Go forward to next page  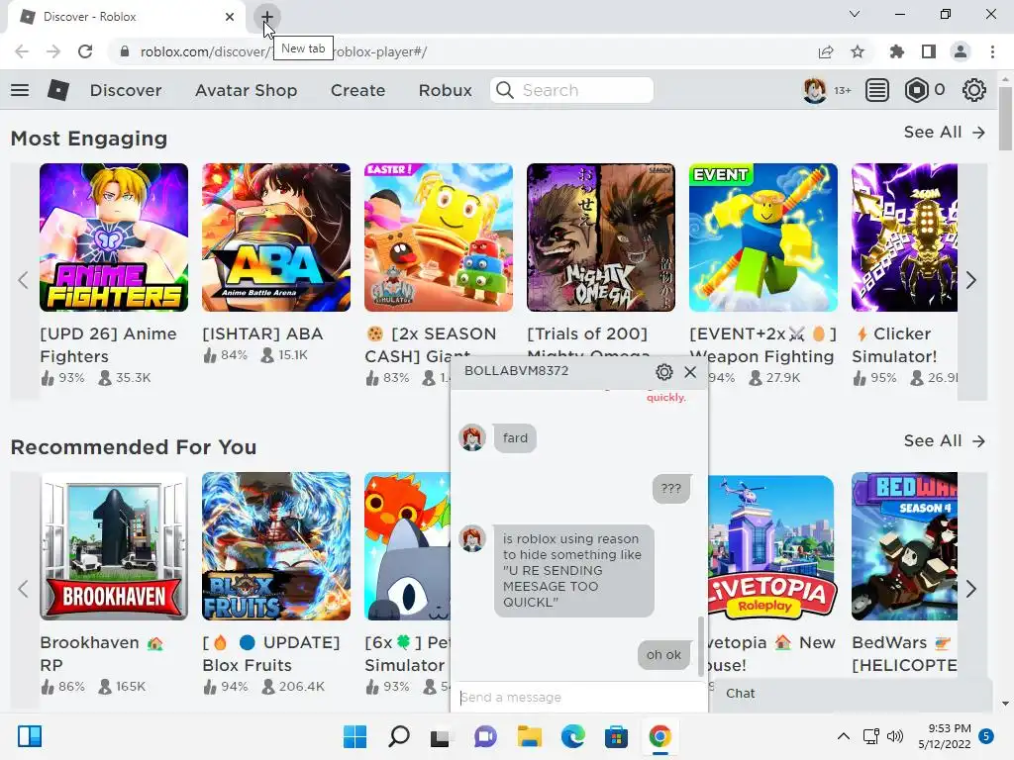53,51
